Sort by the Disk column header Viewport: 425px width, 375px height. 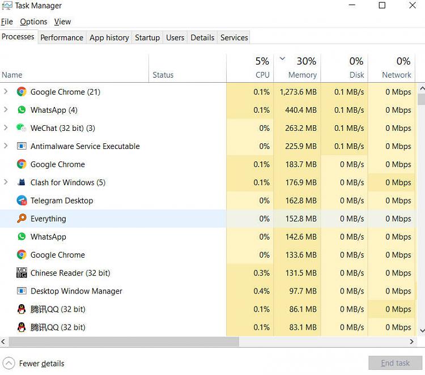click(x=344, y=69)
